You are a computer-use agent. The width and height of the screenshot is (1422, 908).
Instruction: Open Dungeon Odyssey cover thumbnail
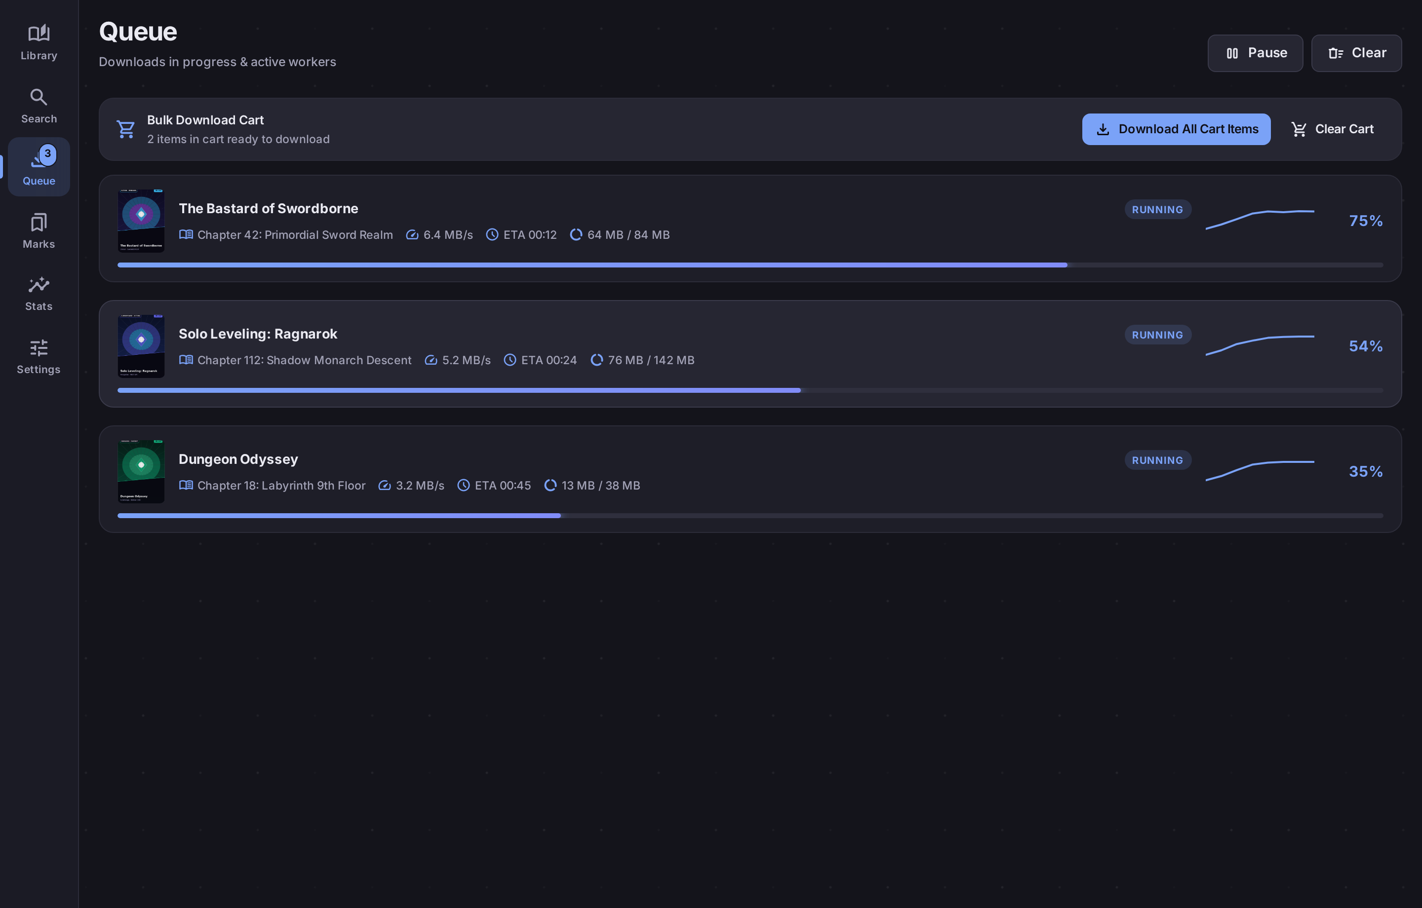[141, 471]
